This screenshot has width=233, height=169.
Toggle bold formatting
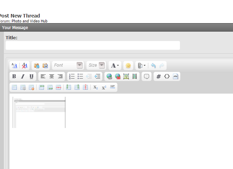coord(14,76)
